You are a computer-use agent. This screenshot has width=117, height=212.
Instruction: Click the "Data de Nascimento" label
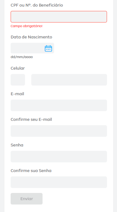[x=31, y=37]
